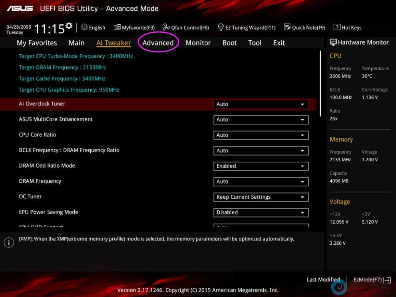Expand the Ai Overclock Tuner dropdown
The height and width of the screenshot is (297, 396).
(x=261, y=104)
